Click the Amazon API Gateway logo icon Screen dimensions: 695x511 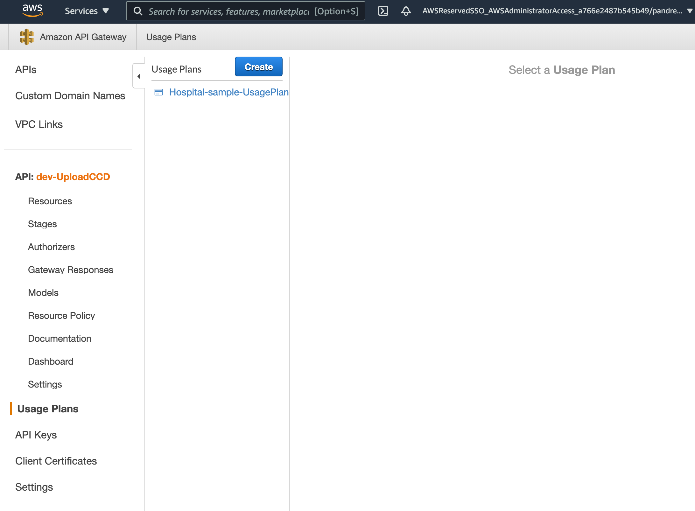(26, 37)
